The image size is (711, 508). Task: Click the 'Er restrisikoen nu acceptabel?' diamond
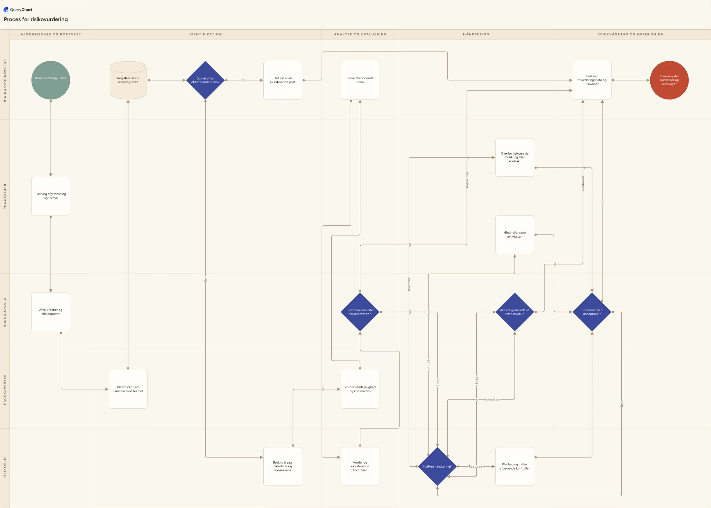point(592,312)
